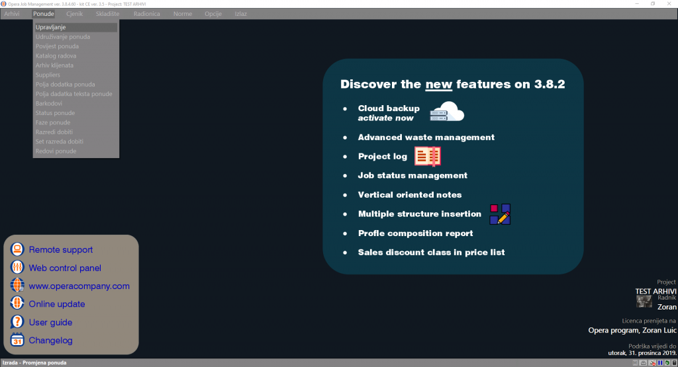Select the Barkodovi menu item
The image size is (678, 367).
coord(49,104)
